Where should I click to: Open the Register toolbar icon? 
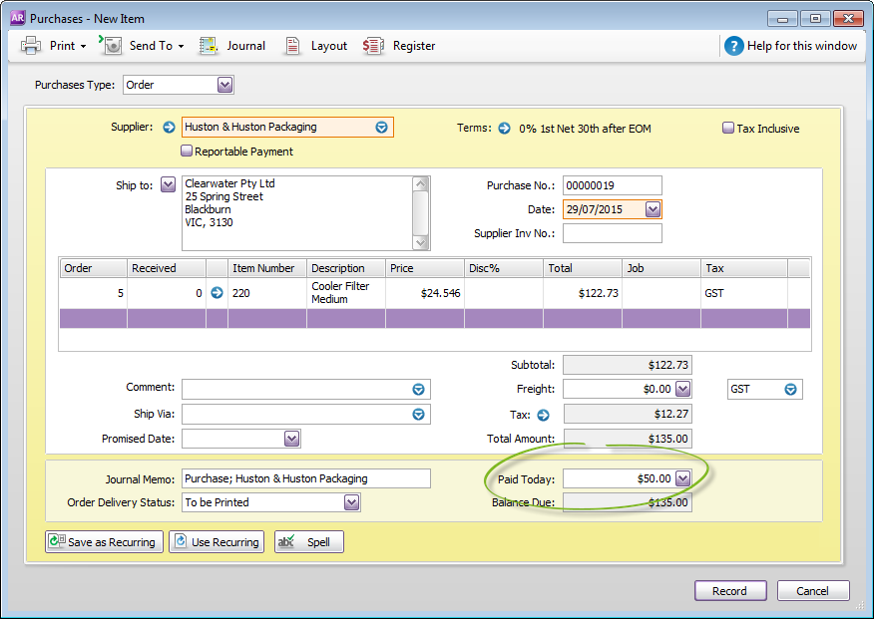374,46
